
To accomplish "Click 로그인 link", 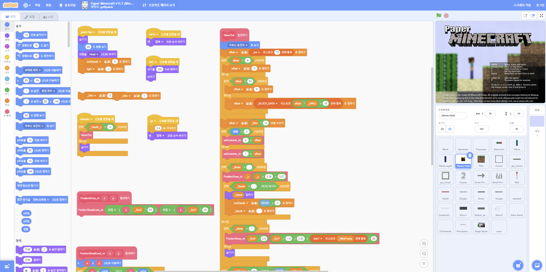I will 540,5.
